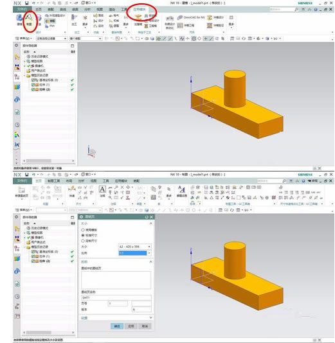
Task: Open PMI application in modeling window ribbon
Action: (50, 26)
